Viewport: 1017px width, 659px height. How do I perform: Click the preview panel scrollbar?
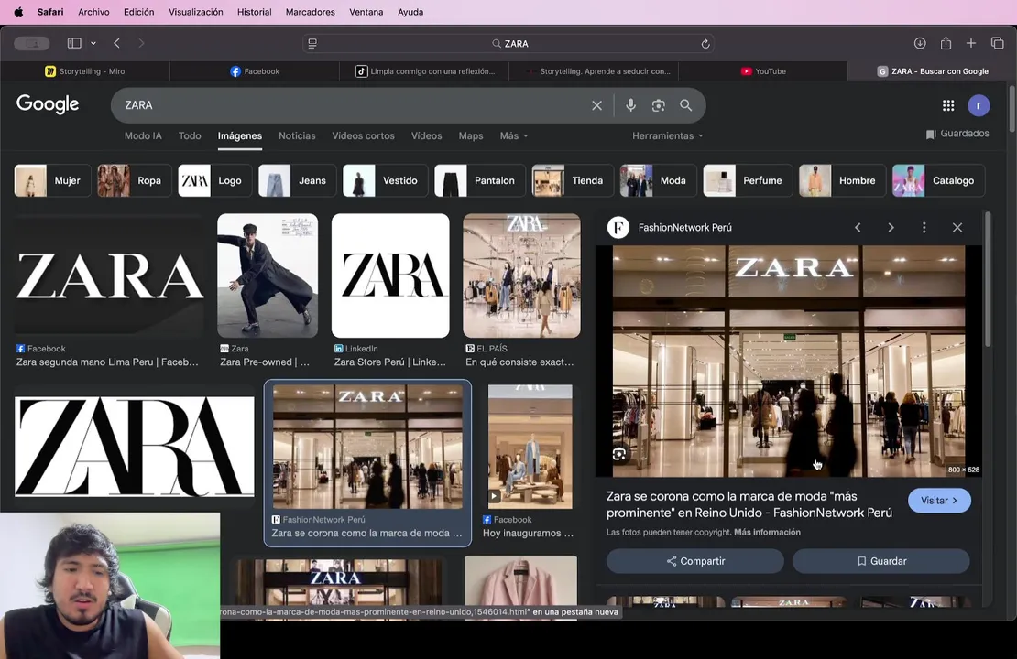click(987, 278)
